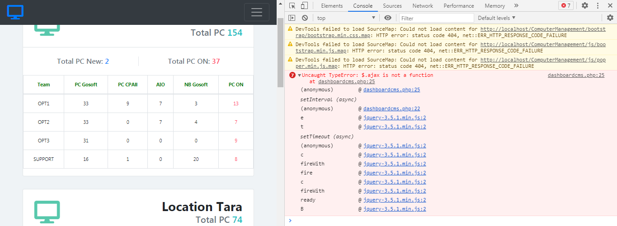Click the 'NB Gosoft' column header
617x226 pixels.
click(x=196, y=85)
